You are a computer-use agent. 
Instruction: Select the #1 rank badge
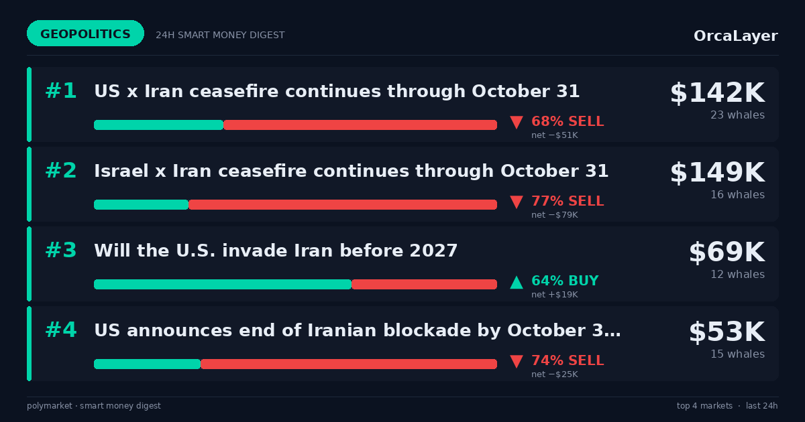(x=61, y=91)
